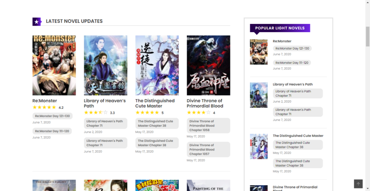Open the Re:Monster title under the large cover

click(x=45, y=101)
